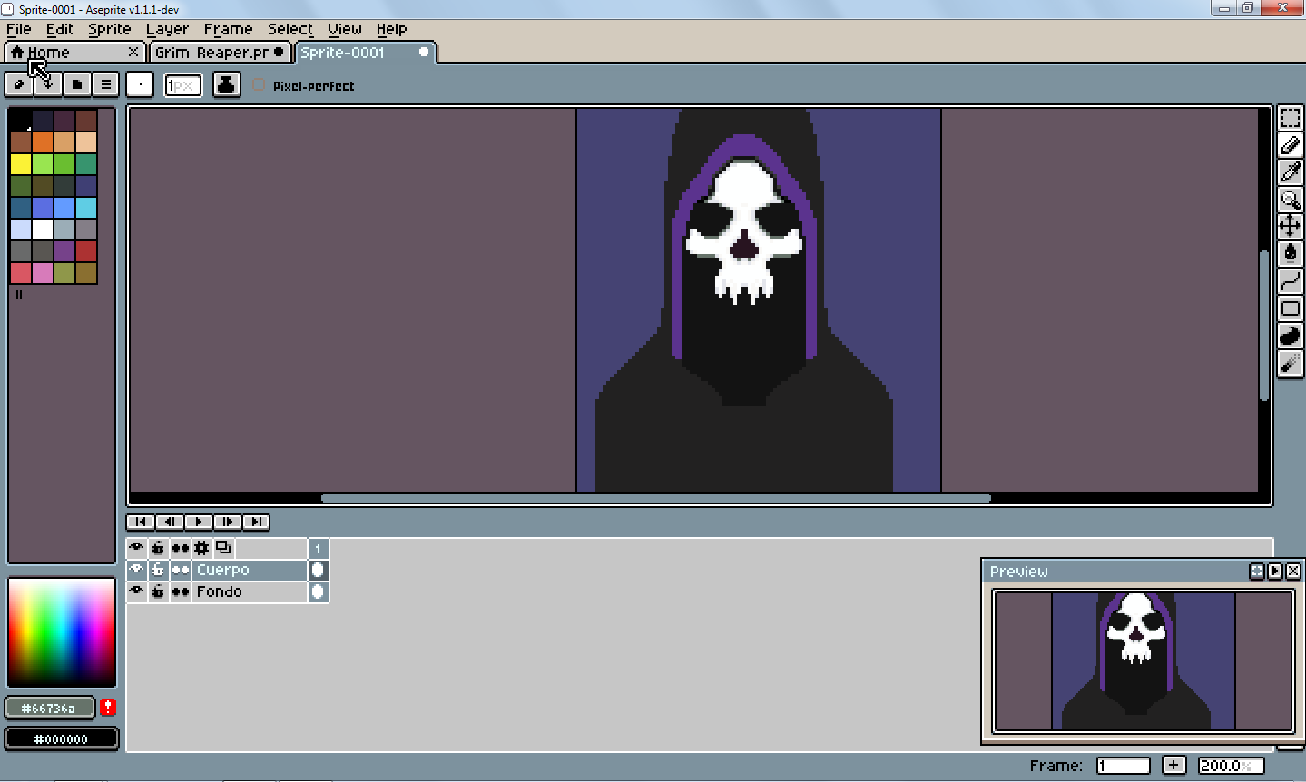Screen dimensions: 1306x782
Task: Pick the yellow palette swatch
Action: 20,163
